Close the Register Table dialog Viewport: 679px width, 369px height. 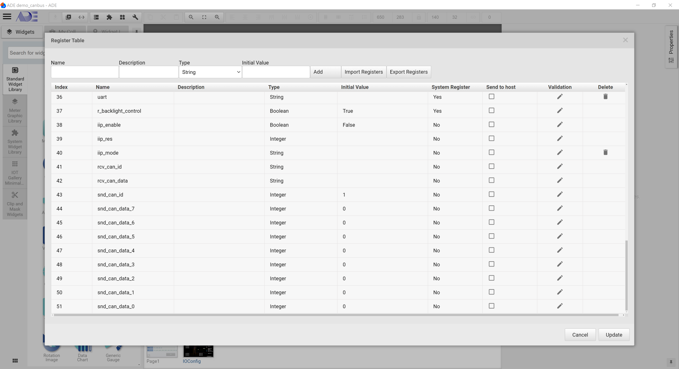pos(625,40)
